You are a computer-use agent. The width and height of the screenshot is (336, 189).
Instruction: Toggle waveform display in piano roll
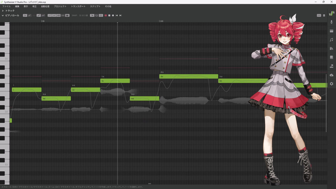tap(58, 15)
